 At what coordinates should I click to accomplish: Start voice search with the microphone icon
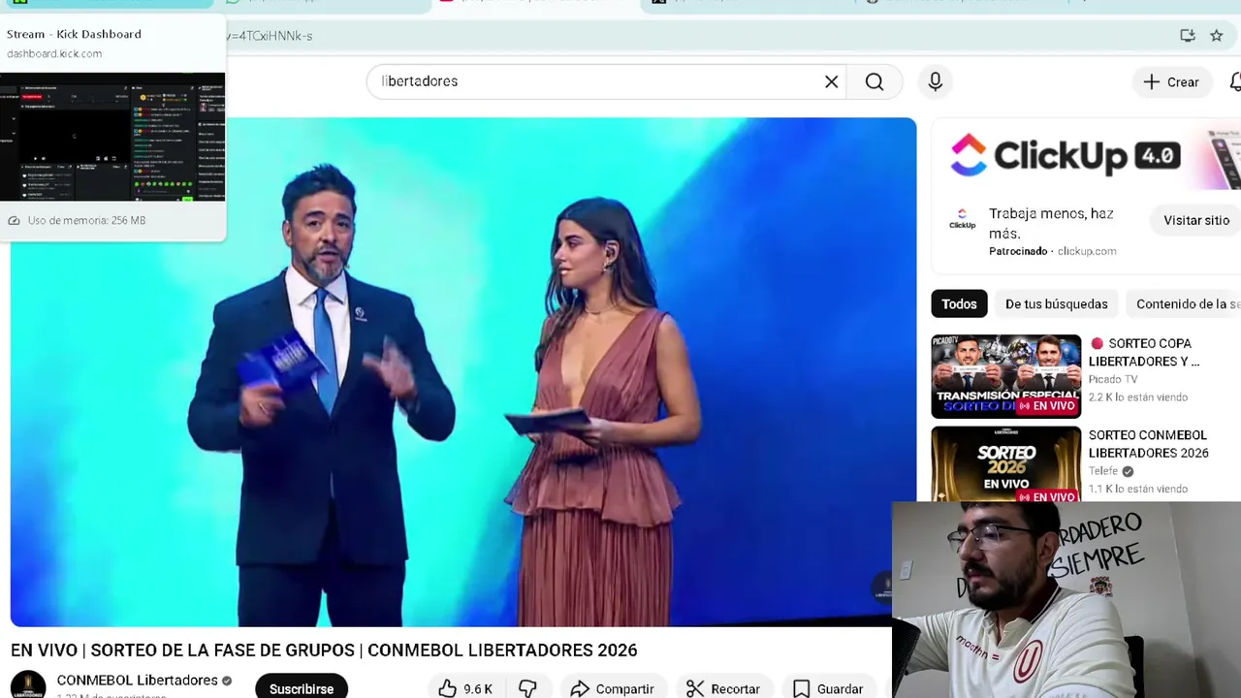935,81
